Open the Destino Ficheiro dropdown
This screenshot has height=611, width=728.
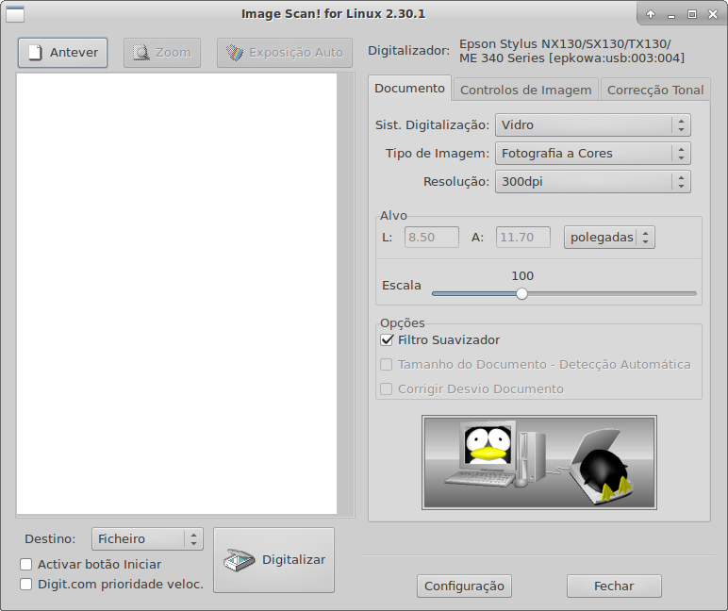(147, 538)
